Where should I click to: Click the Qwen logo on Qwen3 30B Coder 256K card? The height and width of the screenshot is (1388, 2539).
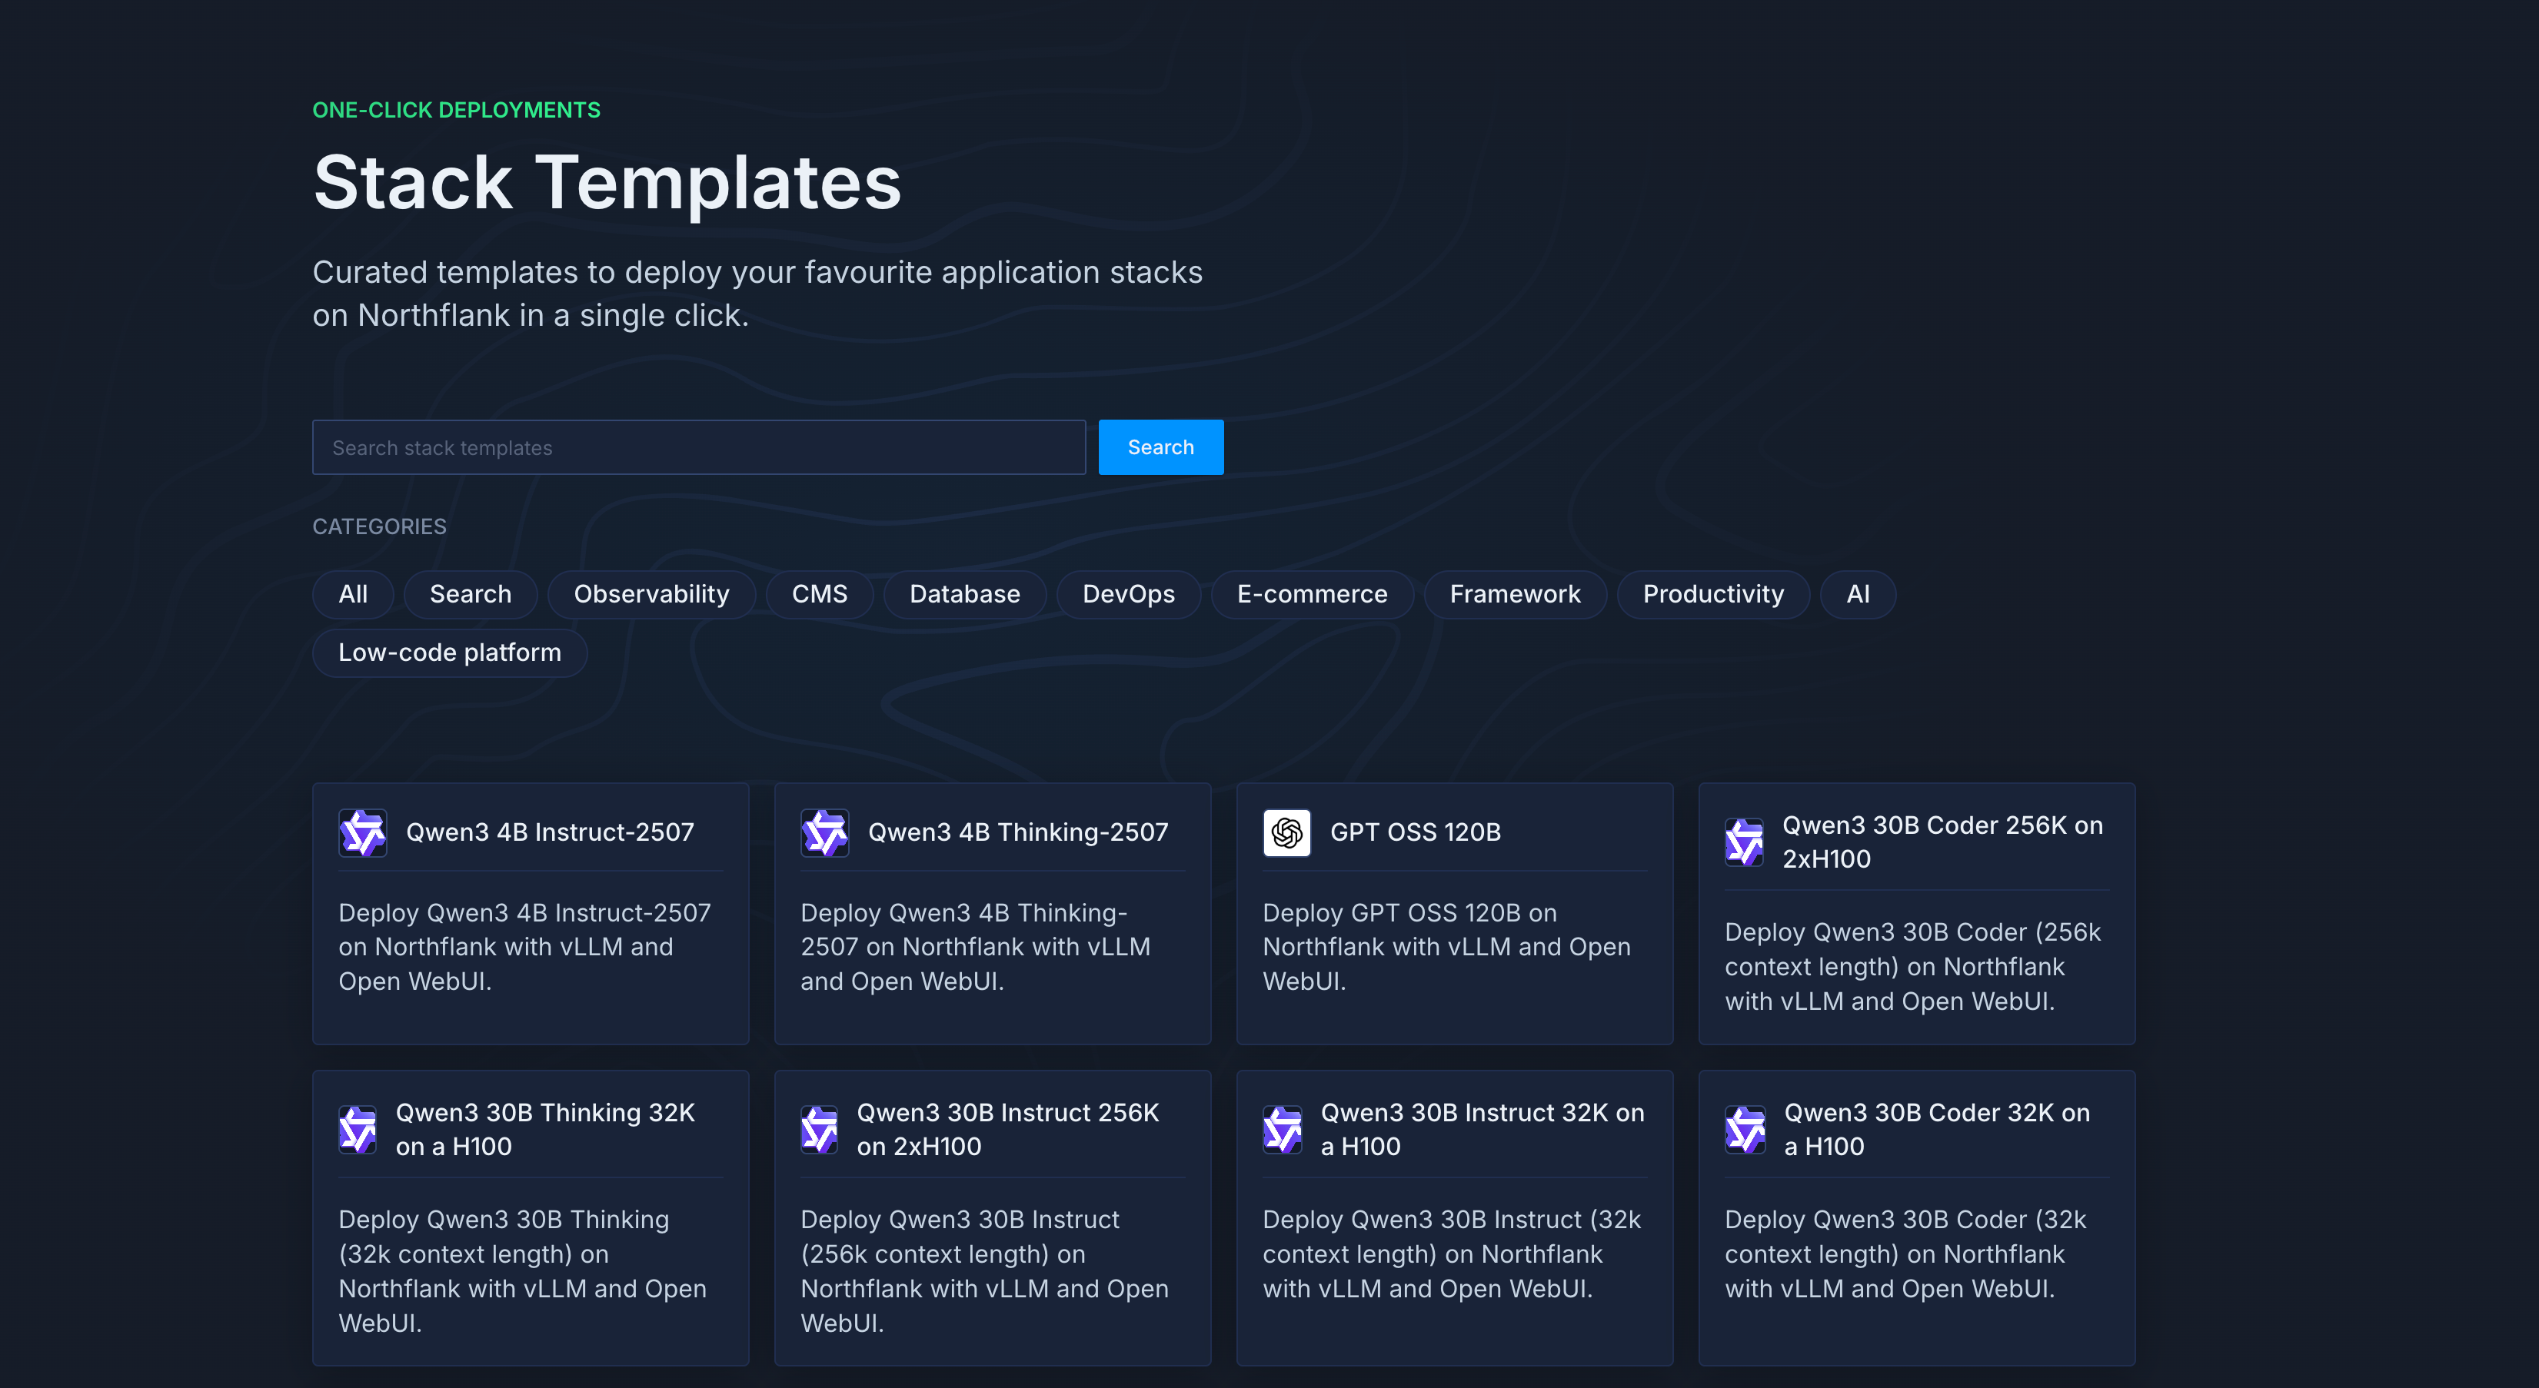[x=1744, y=842]
